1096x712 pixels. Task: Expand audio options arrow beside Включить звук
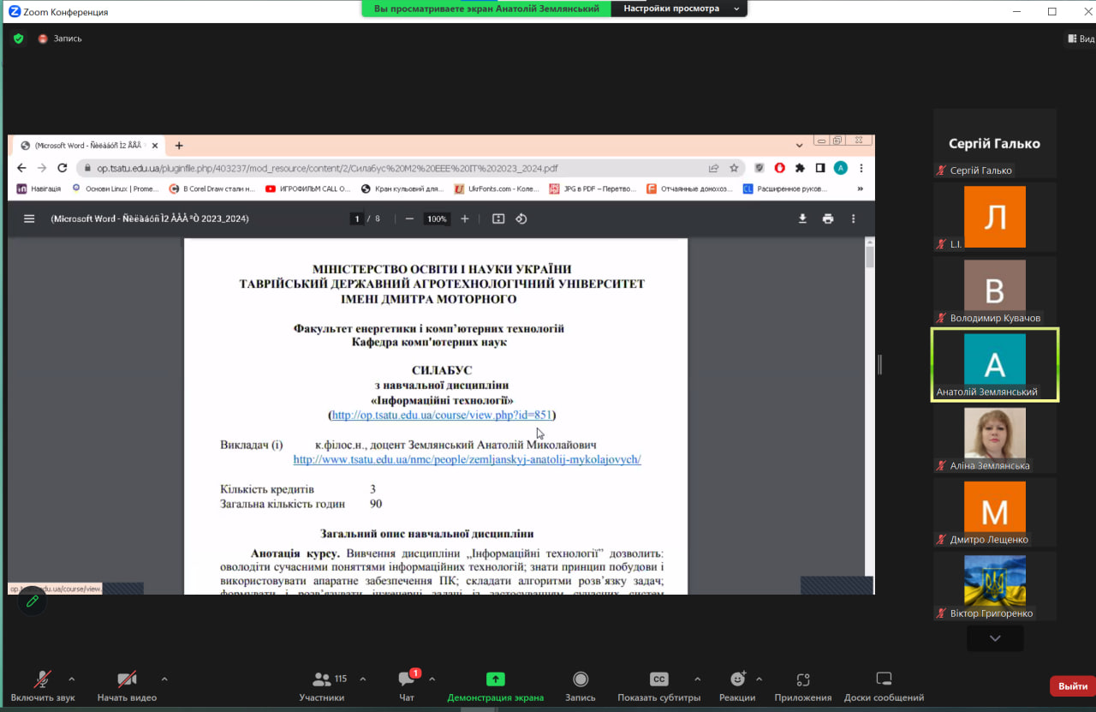click(x=71, y=679)
